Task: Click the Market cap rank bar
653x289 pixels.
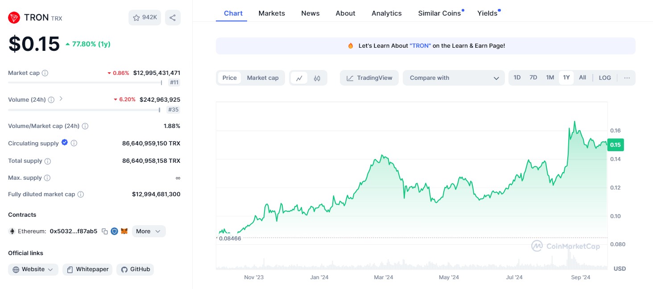Action: (x=85, y=83)
